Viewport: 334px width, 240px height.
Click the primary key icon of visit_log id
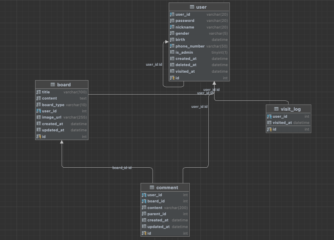click(269, 129)
